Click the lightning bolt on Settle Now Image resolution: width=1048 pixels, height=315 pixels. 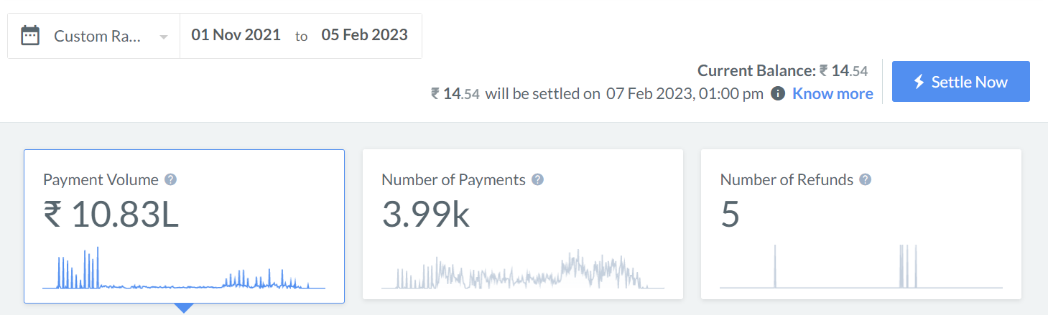click(919, 82)
